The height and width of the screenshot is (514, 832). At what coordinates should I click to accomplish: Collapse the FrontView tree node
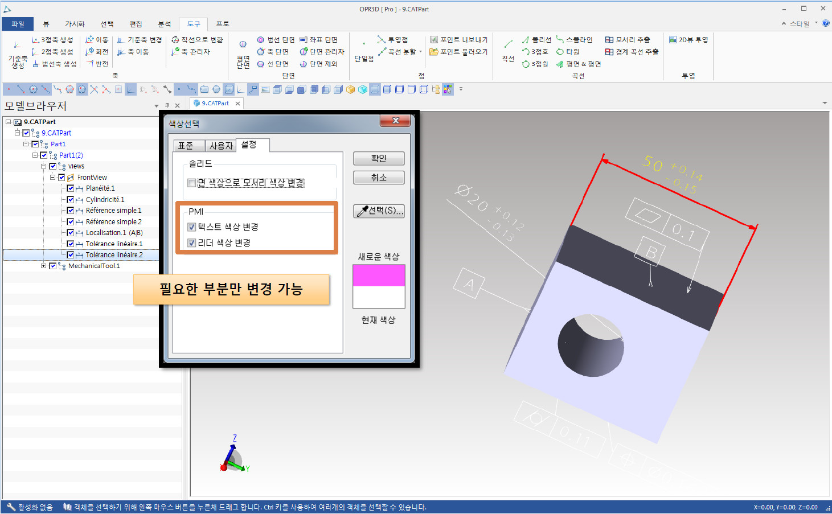click(x=52, y=178)
